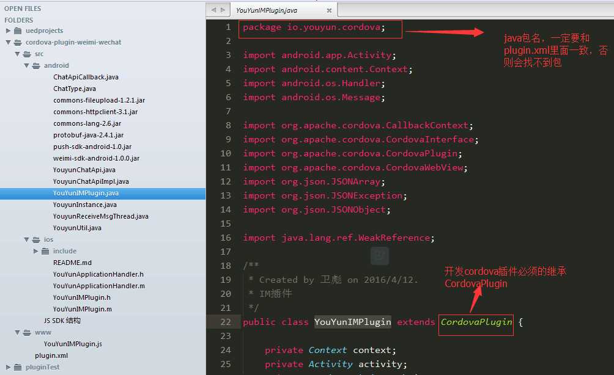The image size is (614, 375).
Task: Open weimi-sdk-android-1.0.0.jar file
Action: click(x=97, y=158)
